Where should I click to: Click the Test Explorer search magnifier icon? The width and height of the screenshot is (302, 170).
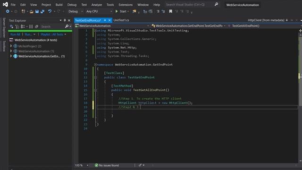[67, 26]
